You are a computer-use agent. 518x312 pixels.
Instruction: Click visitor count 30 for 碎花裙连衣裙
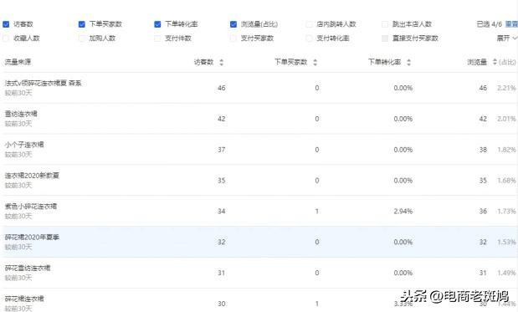(221, 304)
